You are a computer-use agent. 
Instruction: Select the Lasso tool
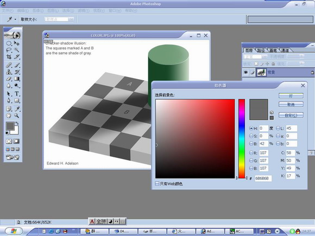click(x=9, y=50)
